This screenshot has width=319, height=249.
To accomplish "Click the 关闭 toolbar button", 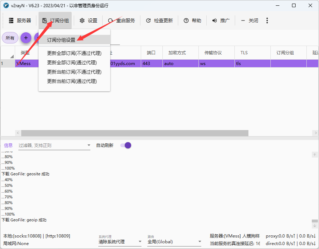I will click(249, 20).
